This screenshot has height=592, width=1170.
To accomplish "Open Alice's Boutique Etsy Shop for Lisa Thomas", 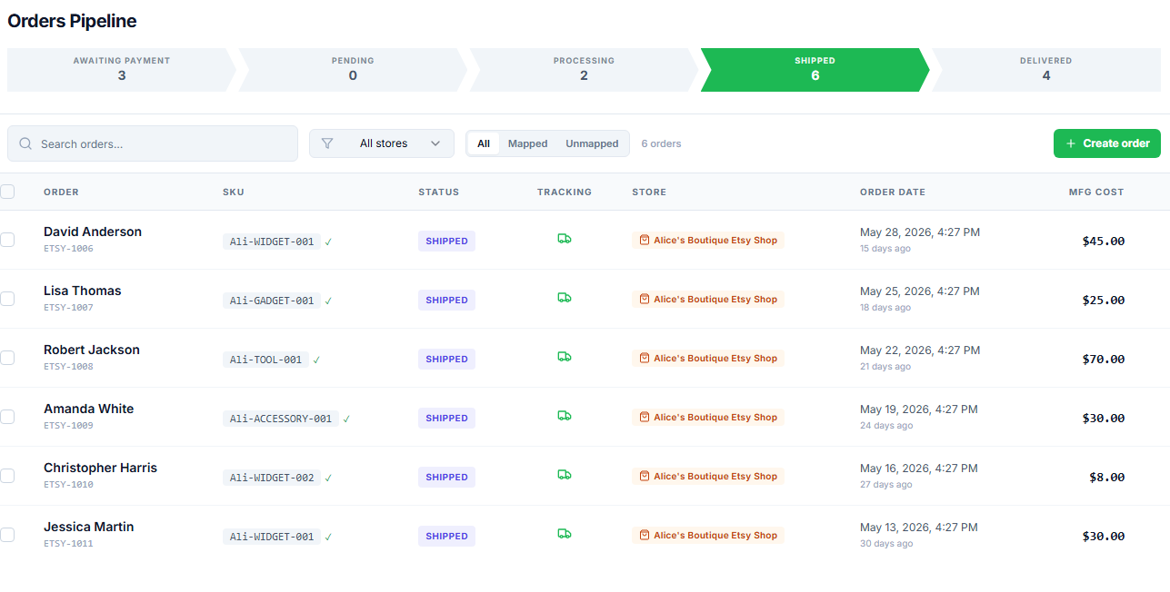I will tap(708, 300).
